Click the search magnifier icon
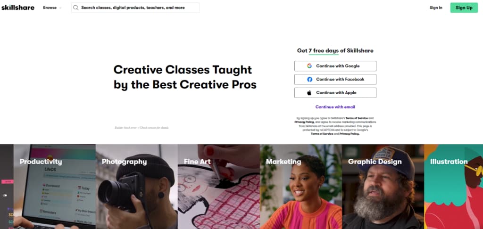Screen dimensions: 483x229 coord(76,8)
